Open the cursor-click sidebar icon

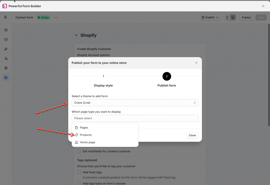(x=6, y=59)
